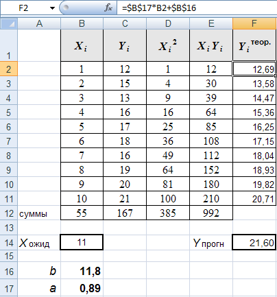
Task: Select the forecast cell 21,60
Action: pyautogui.click(x=254, y=242)
